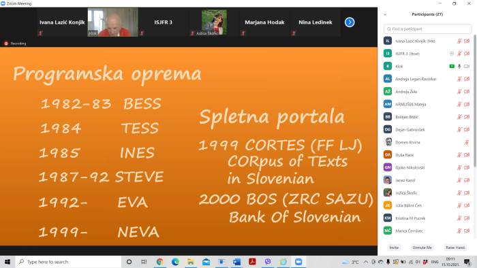The width and height of the screenshot is (477, 268).
Task: Click the participants list scrollbar
Action: tap(474, 100)
